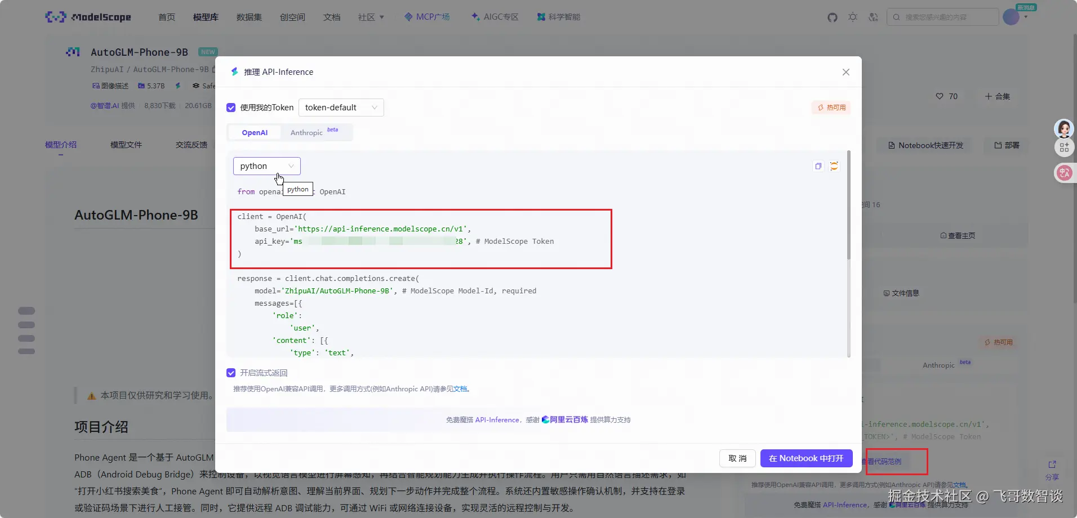1077x518 pixels.
Task: Toggle the 开启流式返回 checkbox
Action: coord(231,373)
